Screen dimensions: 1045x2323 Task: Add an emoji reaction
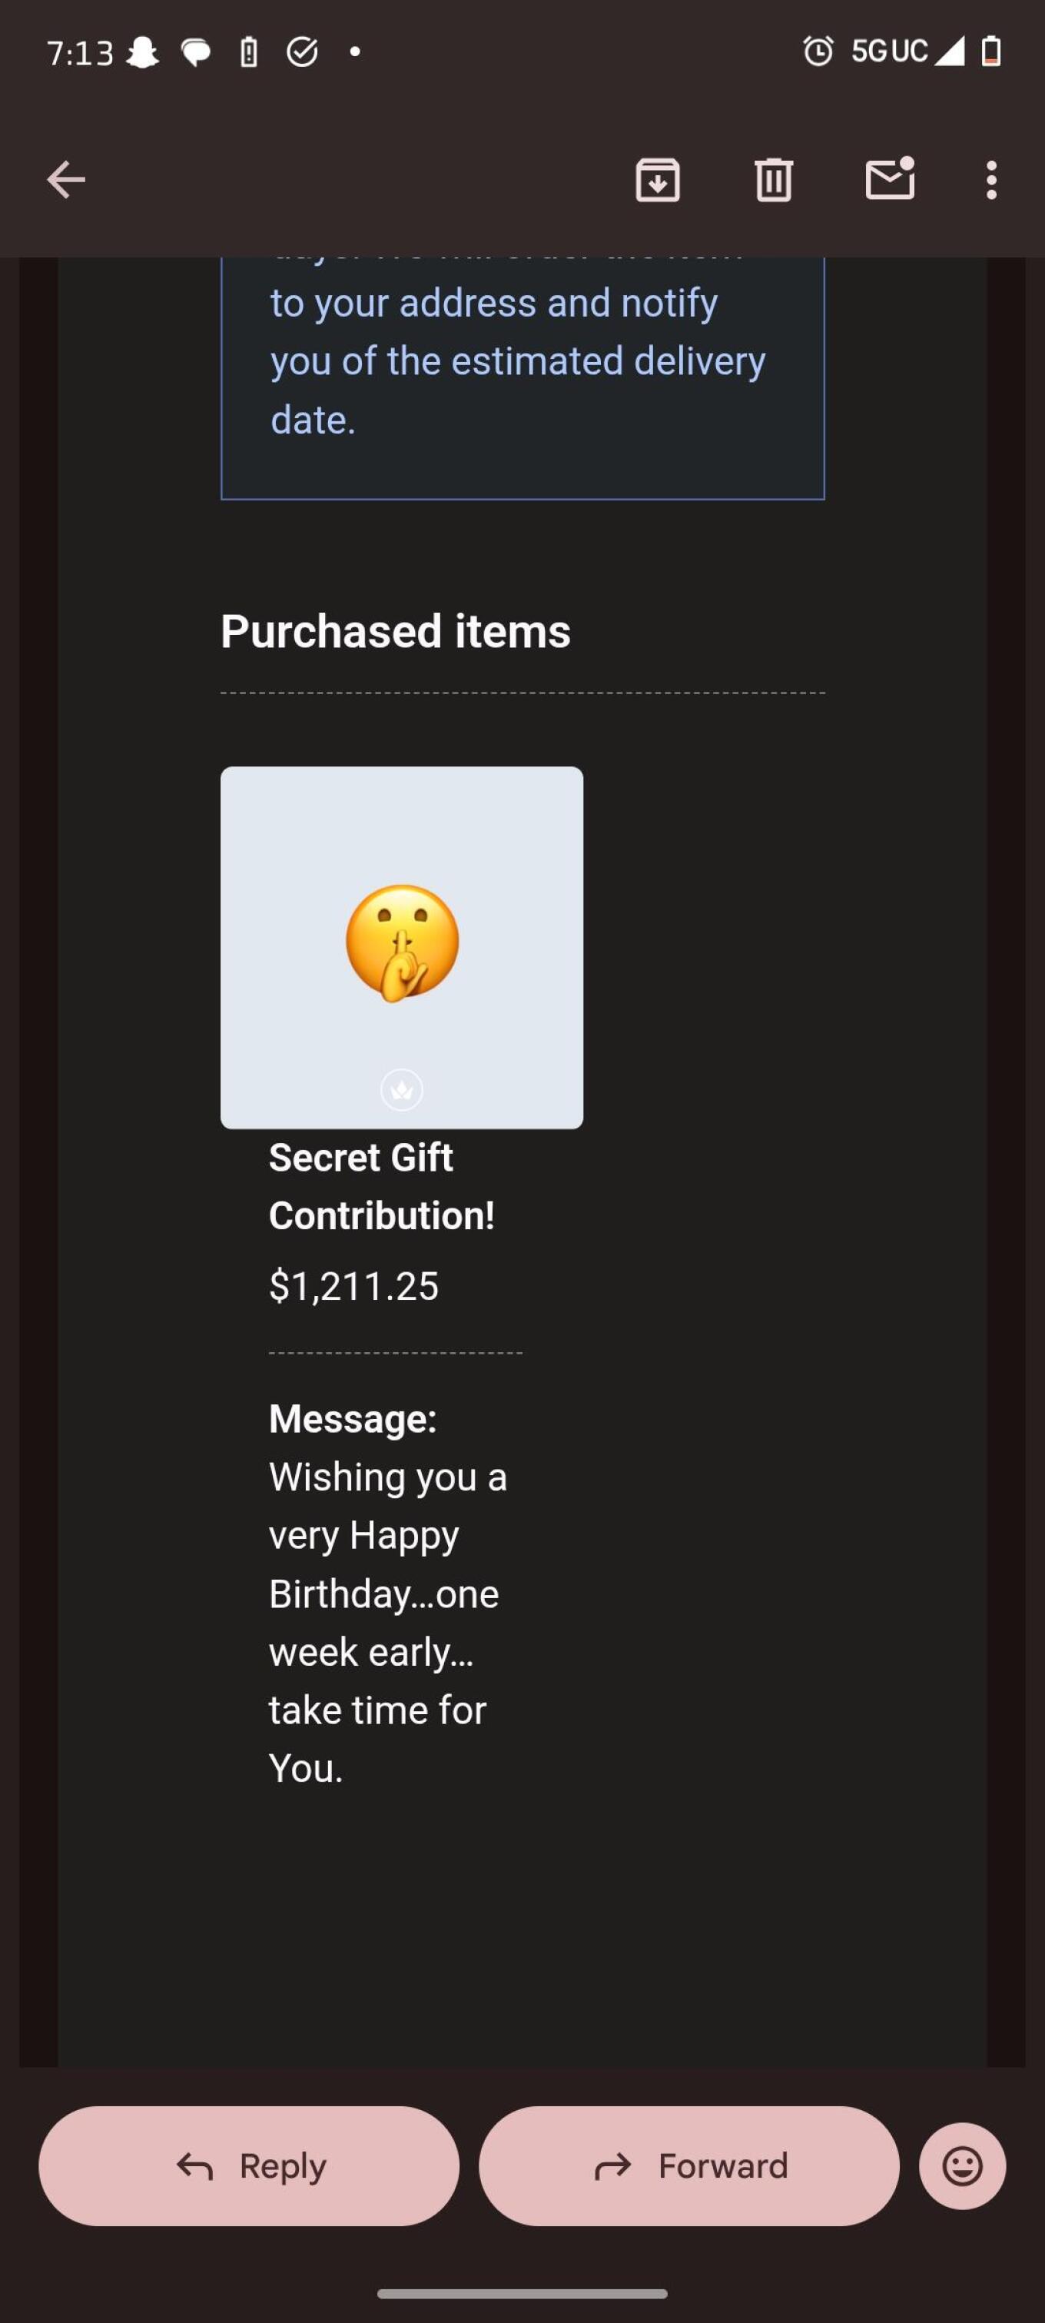(962, 2165)
